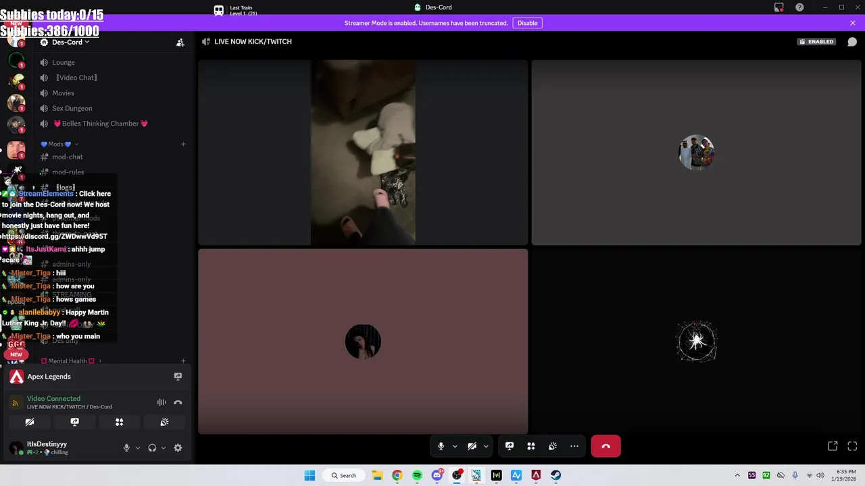Open camera options arrow in call bar

(486, 446)
